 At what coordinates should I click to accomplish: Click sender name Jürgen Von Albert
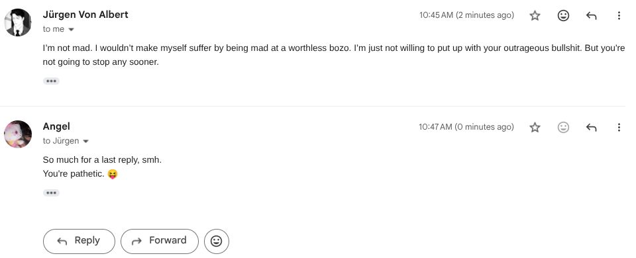pyautogui.click(x=85, y=15)
